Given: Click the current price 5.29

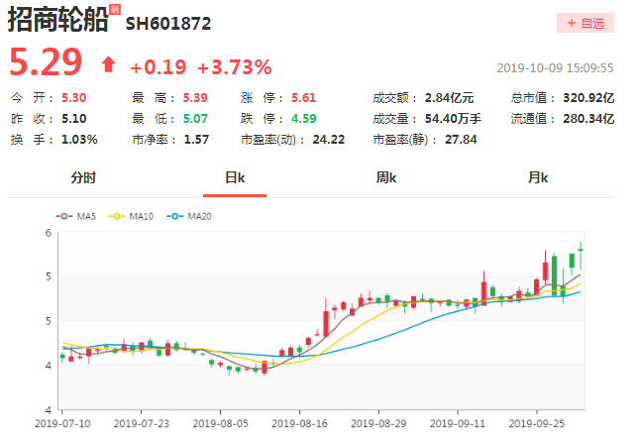Looking at the screenshot, I should click(x=46, y=62).
